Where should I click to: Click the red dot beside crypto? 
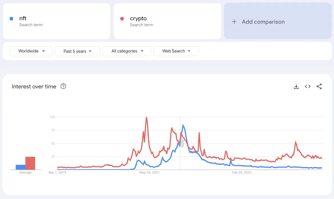(x=122, y=19)
